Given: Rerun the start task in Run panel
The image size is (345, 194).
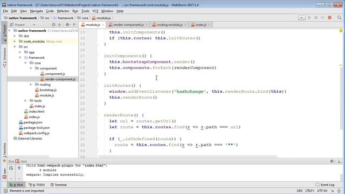Looking at the screenshot, I should click(11, 168).
